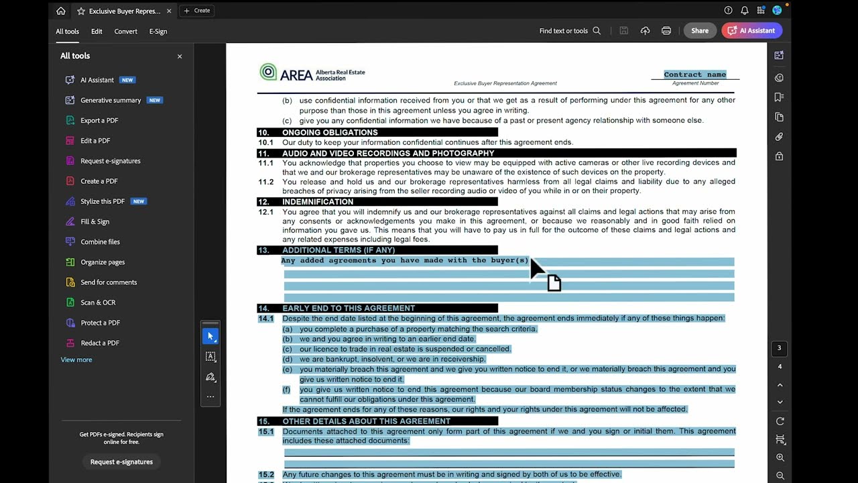Go to the next page arrow
The width and height of the screenshot is (858, 483).
click(780, 402)
